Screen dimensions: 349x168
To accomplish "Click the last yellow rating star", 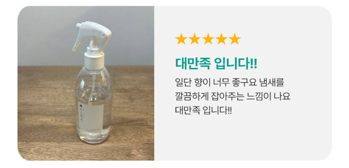I will [235, 39].
